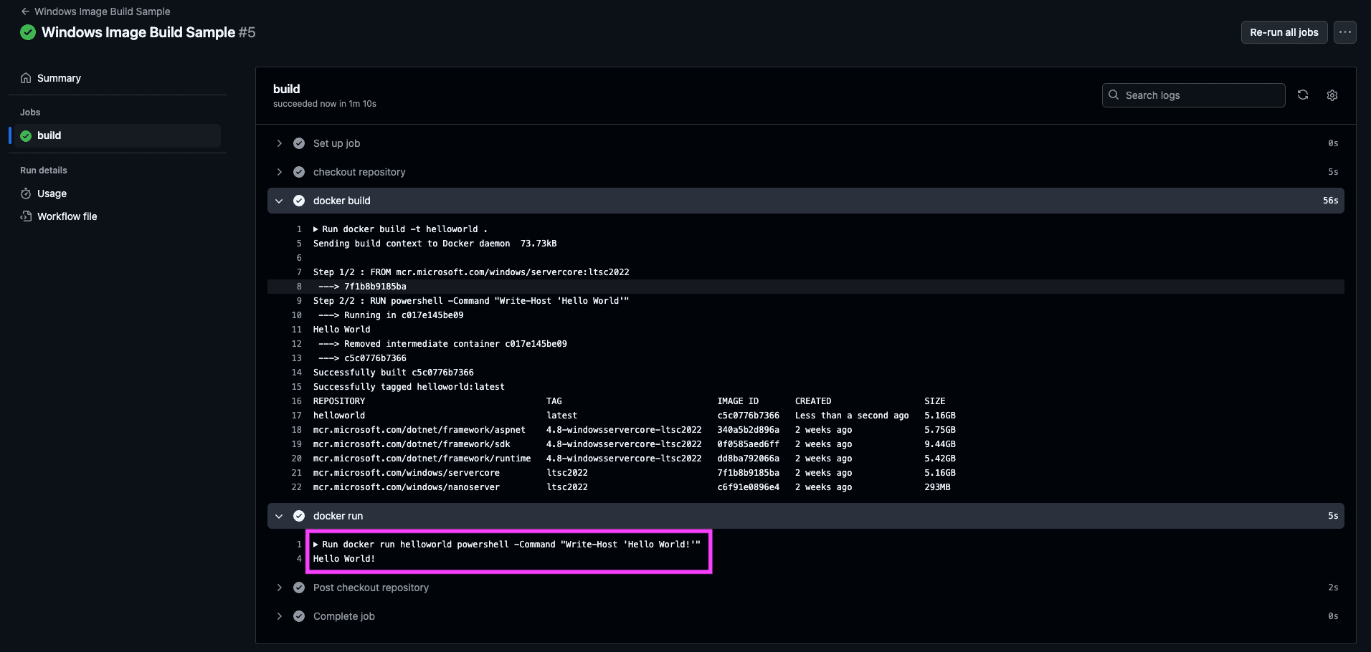Screen dimensions: 1371x652
Task: Click 'Step 1/2 : FROM mcr.microsoft.com' log line
Action: (x=471, y=272)
